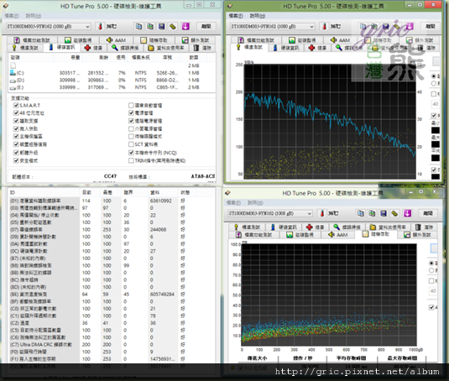Click copy-screenshot icon in top-left HD Tune window
449x381 pixels.
click(x=150, y=26)
